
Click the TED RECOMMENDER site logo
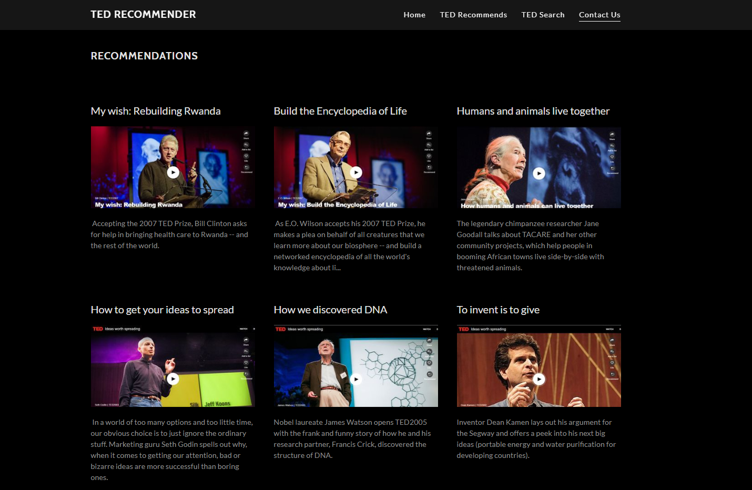pyautogui.click(x=143, y=15)
